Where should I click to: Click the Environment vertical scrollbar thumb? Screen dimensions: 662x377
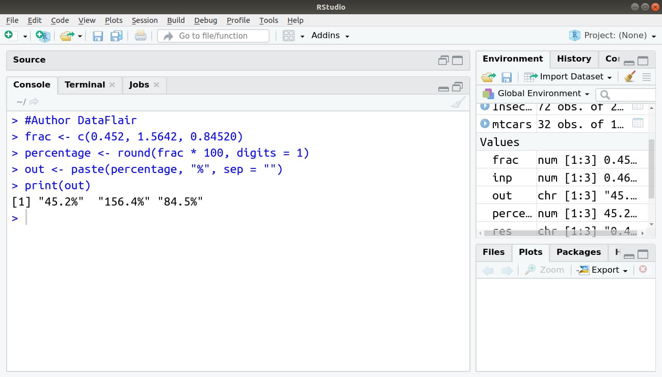pyautogui.click(x=651, y=169)
